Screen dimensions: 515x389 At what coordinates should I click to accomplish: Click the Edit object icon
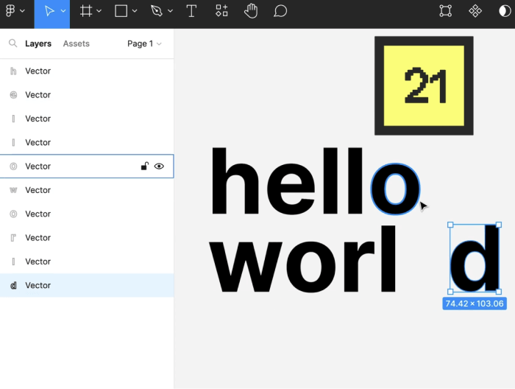click(445, 11)
